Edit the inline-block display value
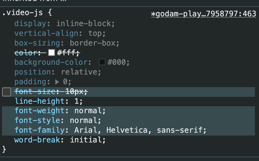The height and width of the screenshot is (161, 259). [x=85, y=24]
